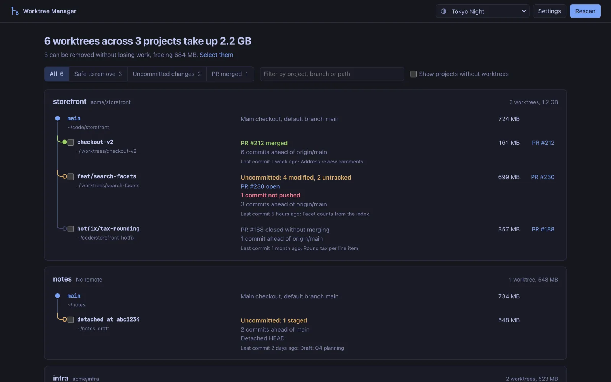The width and height of the screenshot is (611, 382).
Task: Click the 'PR #212 merged' status text
Action: pos(264,143)
